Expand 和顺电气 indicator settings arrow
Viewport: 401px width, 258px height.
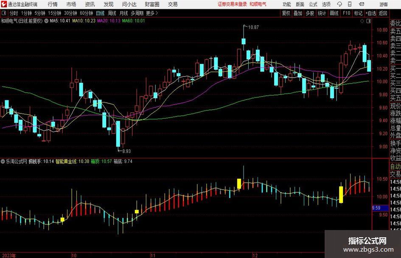point(46,21)
